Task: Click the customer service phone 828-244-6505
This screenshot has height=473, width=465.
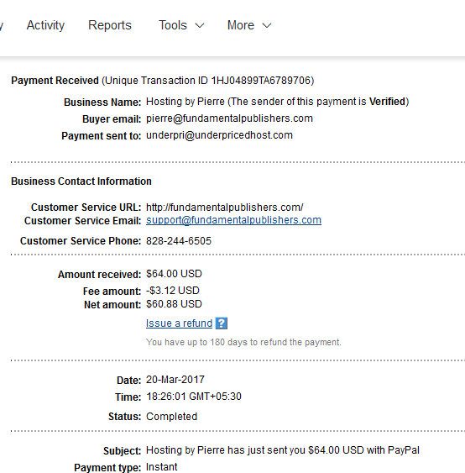Action: coord(179,241)
